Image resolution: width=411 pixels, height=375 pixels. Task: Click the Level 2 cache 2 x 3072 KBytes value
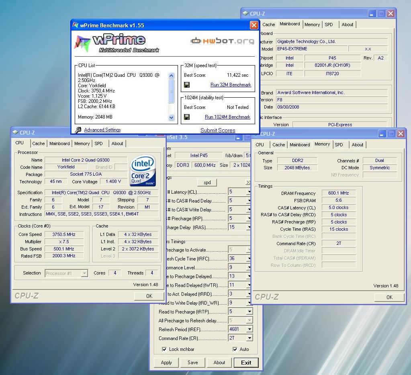coord(138,249)
